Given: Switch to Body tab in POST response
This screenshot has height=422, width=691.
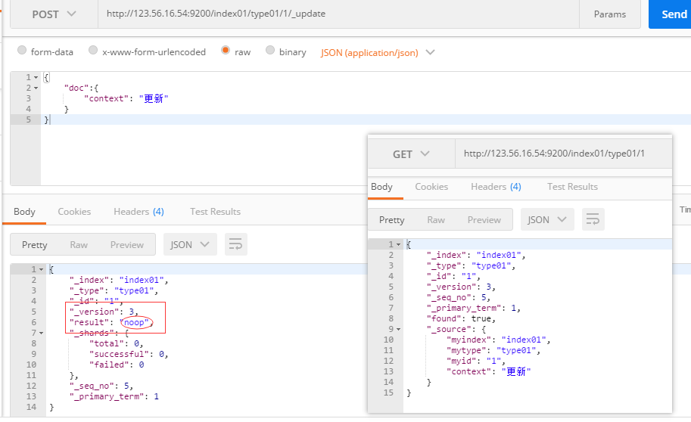Looking at the screenshot, I should [x=24, y=212].
